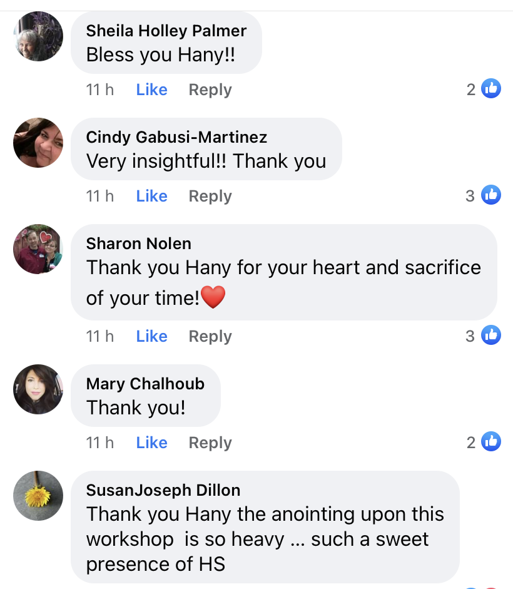Image resolution: width=513 pixels, height=589 pixels.
Task: Reply to Cindy's Very insightful comment
Action: pos(210,197)
